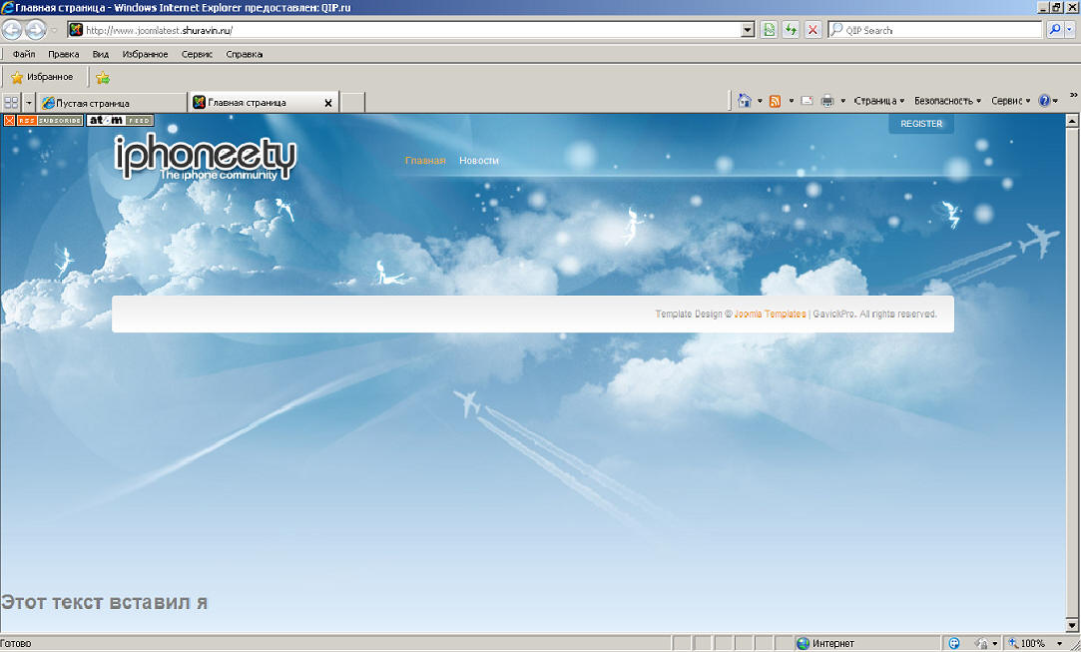Click the Quick Tabs grid icon

click(11, 102)
